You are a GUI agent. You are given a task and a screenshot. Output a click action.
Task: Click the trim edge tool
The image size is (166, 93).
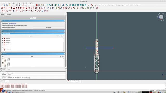[35, 11]
